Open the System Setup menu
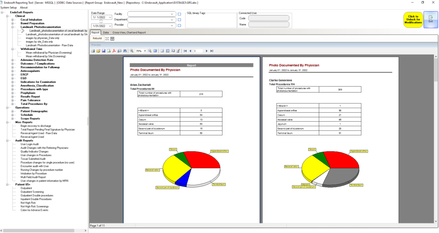This screenshot has width=439, height=233. (9, 8)
